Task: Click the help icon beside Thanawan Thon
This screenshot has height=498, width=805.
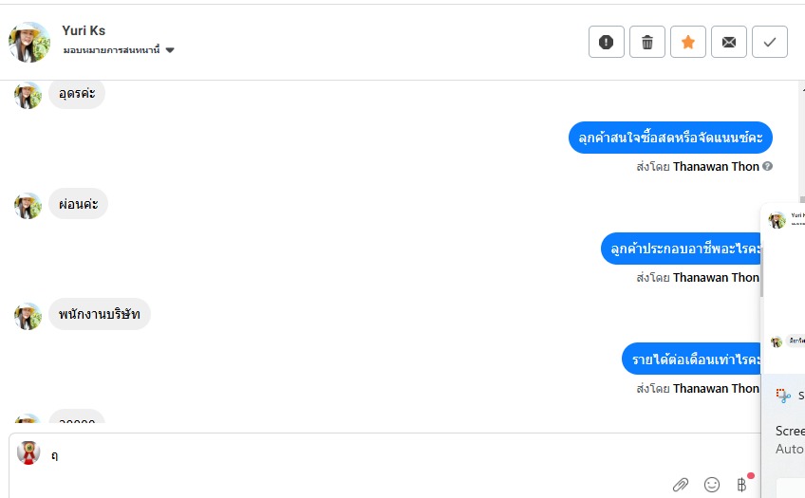Action: pyautogui.click(x=768, y=167)
